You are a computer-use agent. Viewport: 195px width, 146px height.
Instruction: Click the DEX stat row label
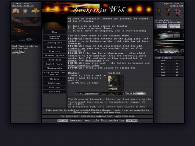163,69
